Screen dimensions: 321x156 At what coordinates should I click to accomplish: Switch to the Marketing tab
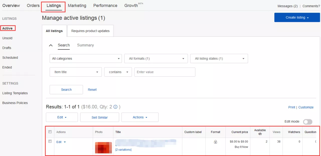pyautogui.click(x=77, y=5)
